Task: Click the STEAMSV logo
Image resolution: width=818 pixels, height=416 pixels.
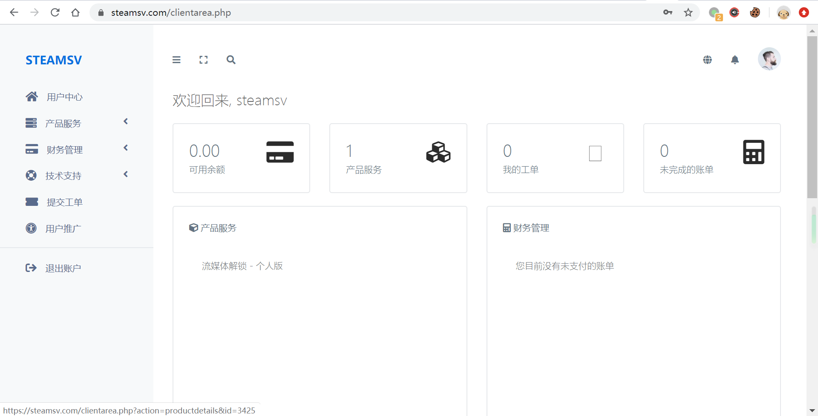Action: [54, 60]
